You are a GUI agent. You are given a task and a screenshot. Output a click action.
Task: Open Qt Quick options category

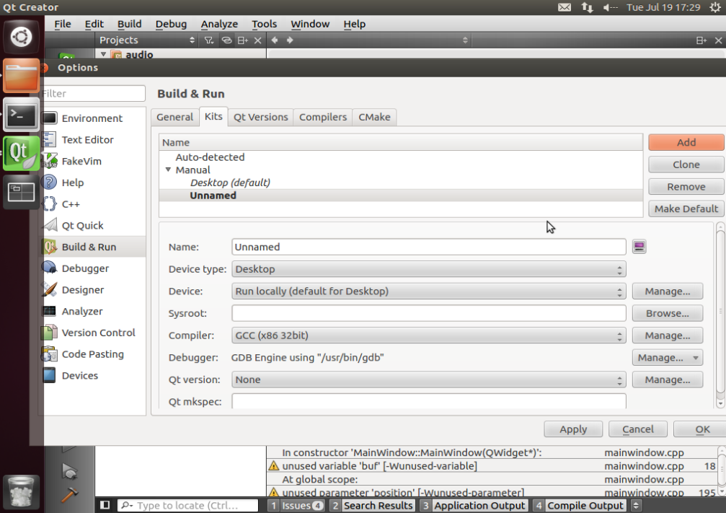(x=92, y=225)
